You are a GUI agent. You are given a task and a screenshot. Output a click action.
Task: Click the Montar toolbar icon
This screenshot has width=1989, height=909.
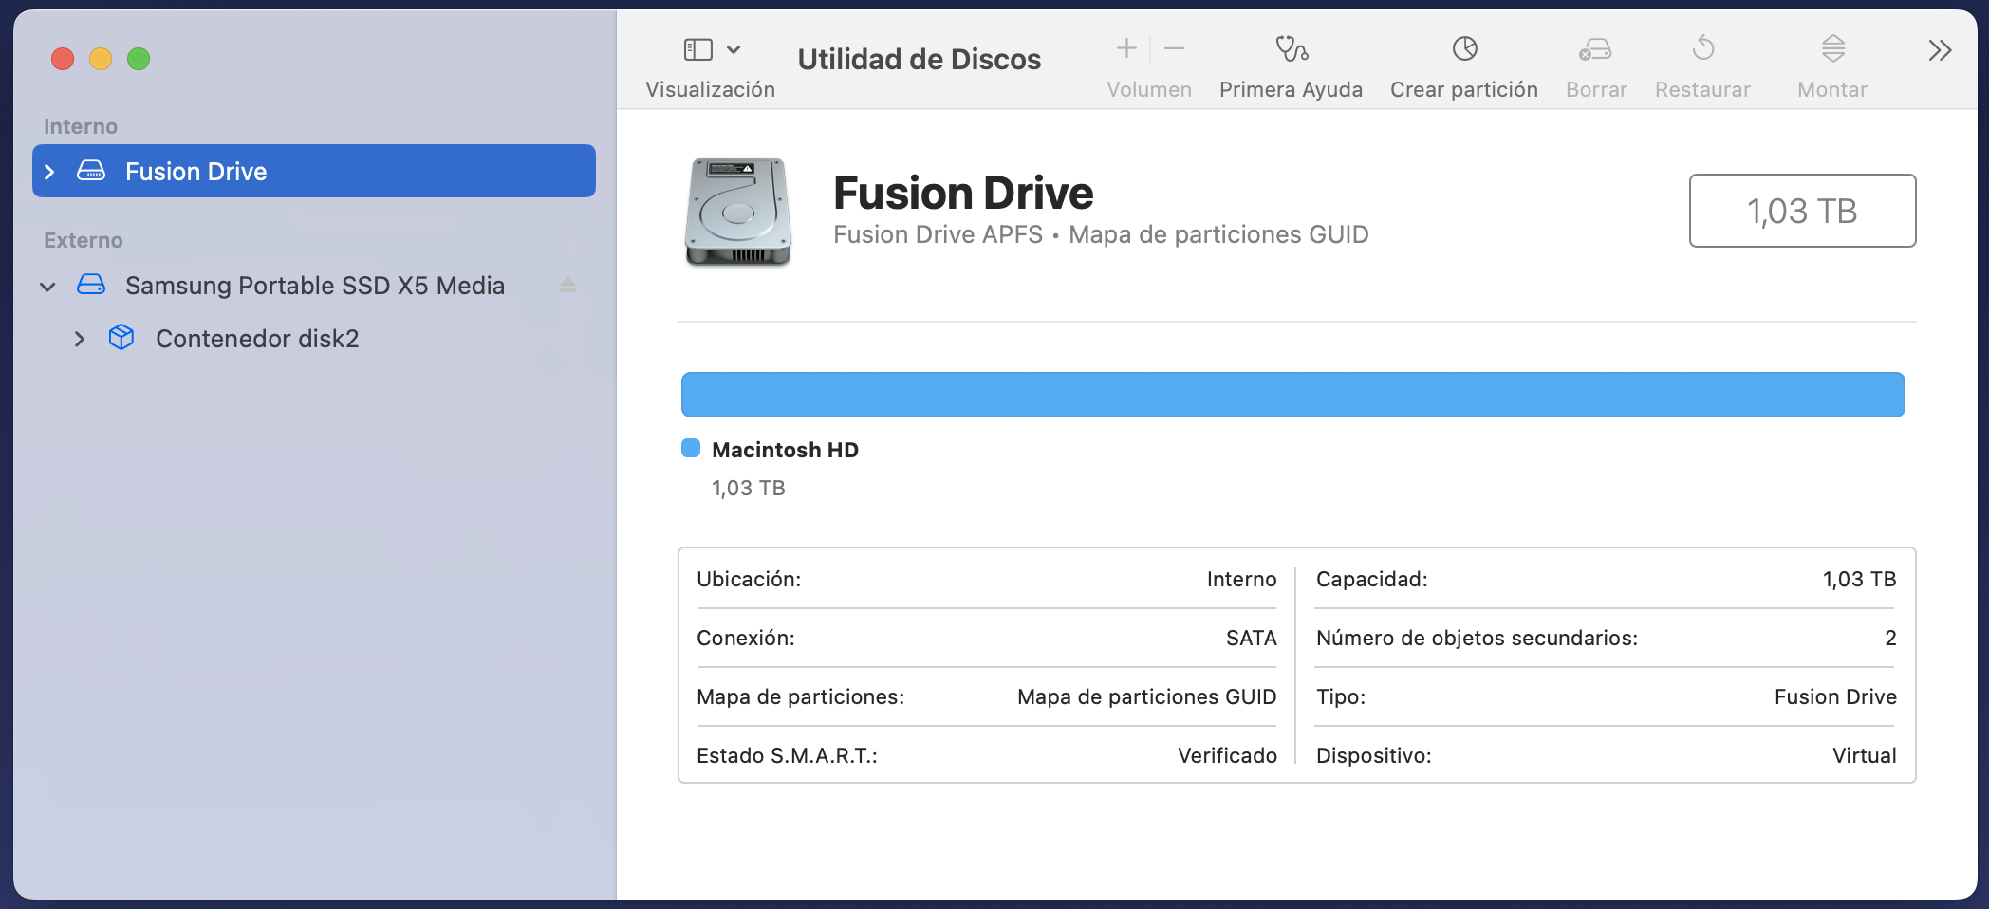click(1833, 48)
